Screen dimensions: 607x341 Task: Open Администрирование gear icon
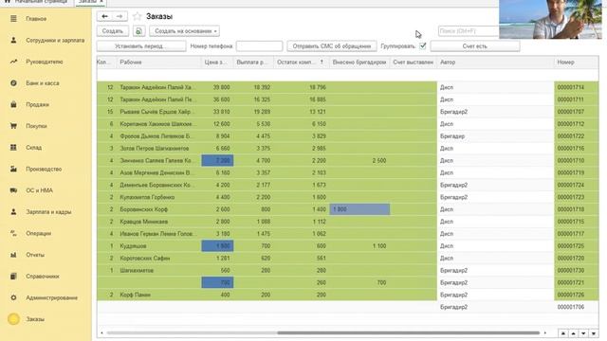[13, 297]
